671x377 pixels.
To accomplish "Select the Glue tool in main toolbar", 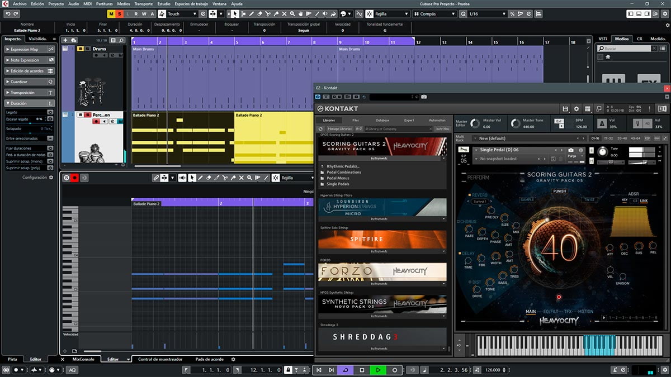I will [276, 13].
